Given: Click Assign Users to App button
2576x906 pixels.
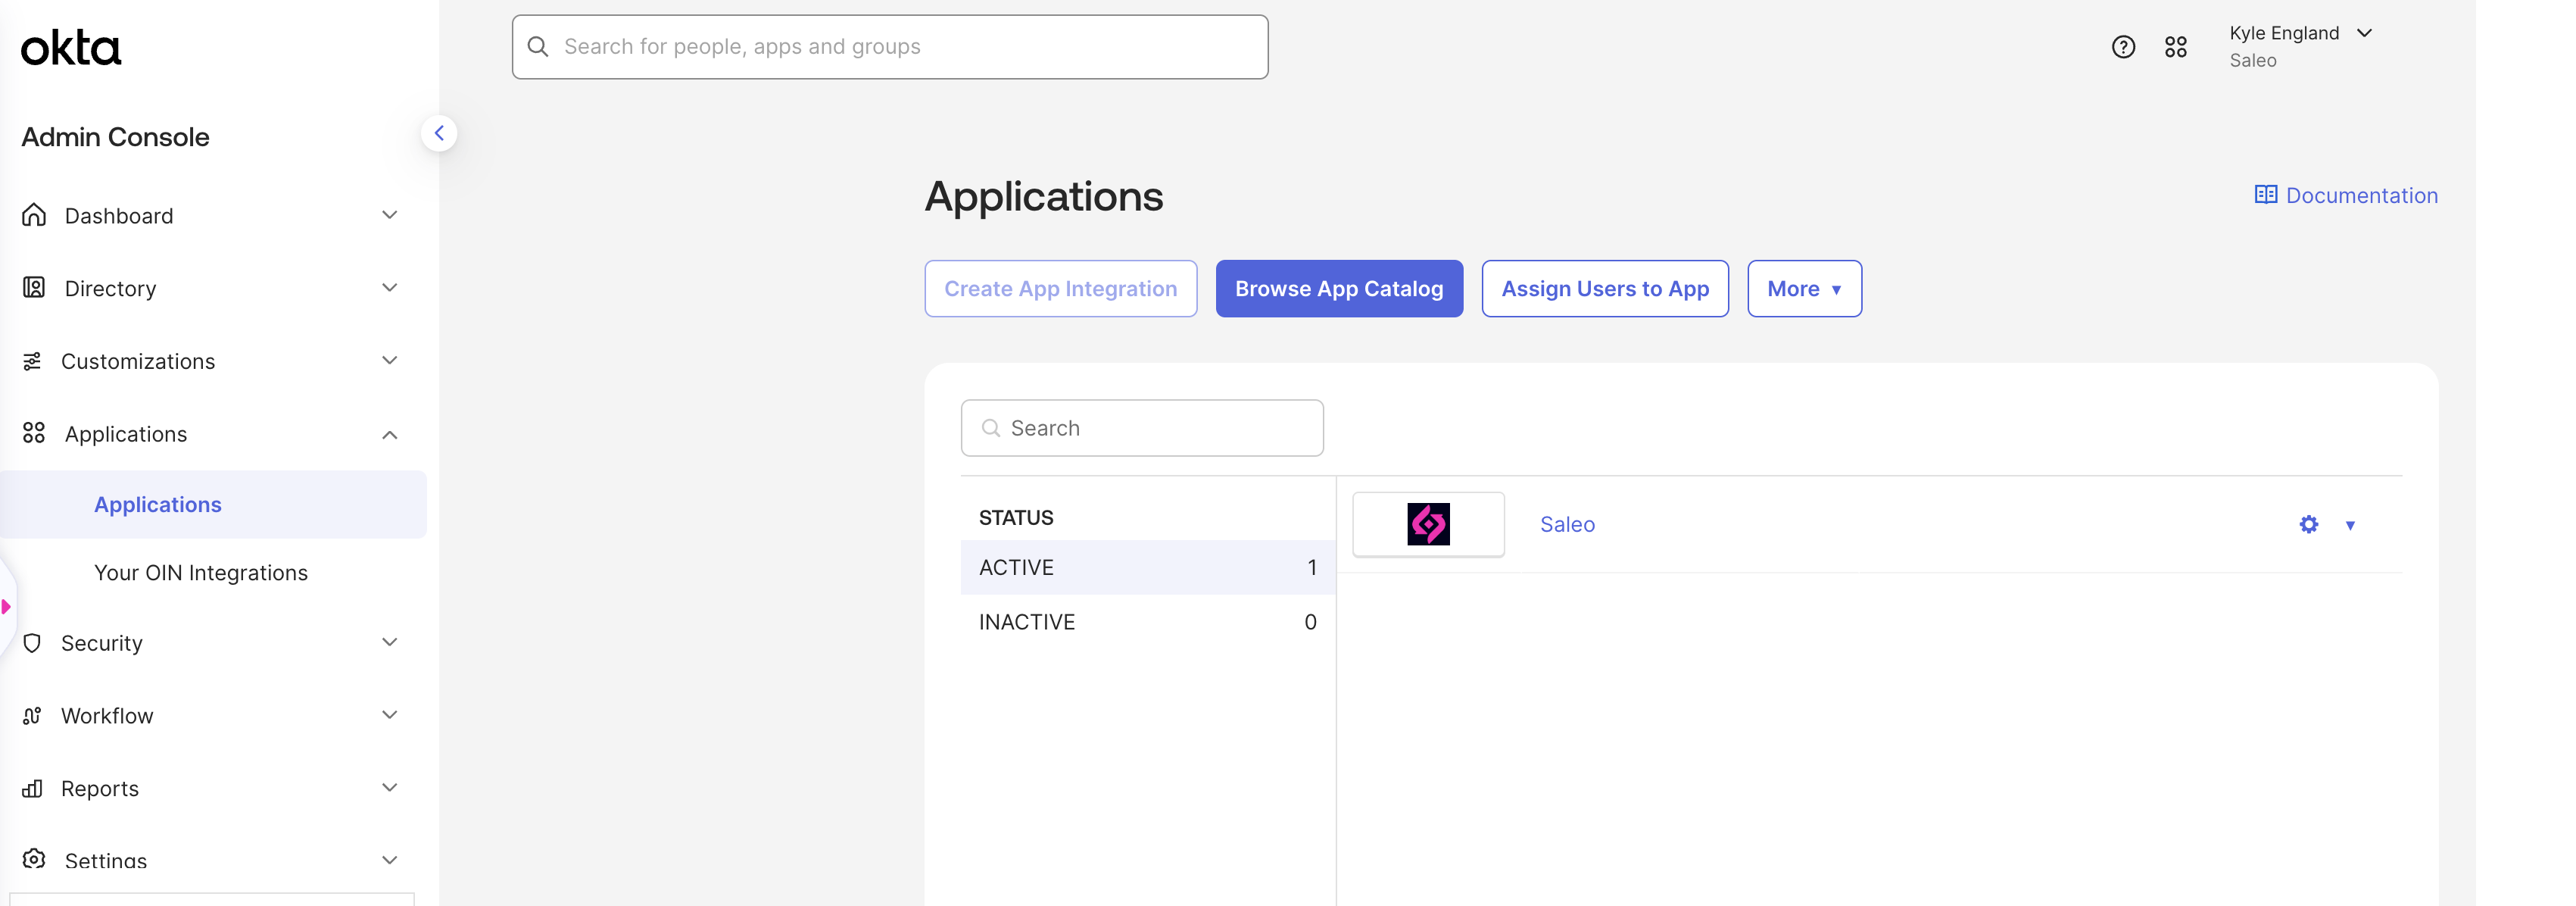Looking at the screenshot, I should click(x=1605, y=289).
